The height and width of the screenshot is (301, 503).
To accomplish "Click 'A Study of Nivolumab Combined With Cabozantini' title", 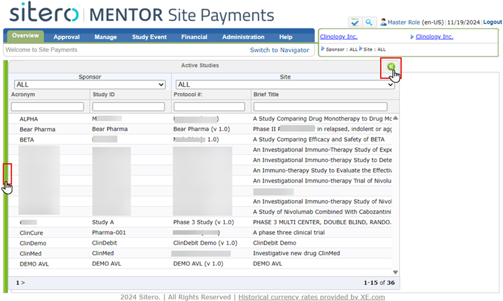I will pos(322,212).
